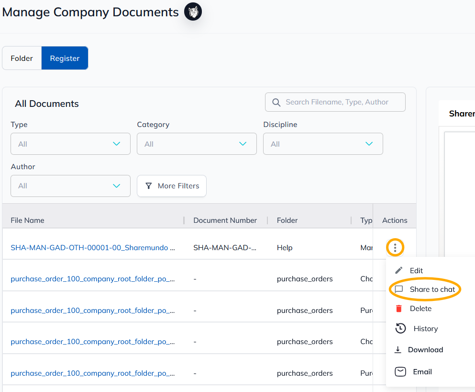Expand the Type filter dropdown
Image resolution: width=475 pixels, height=392 pixels.
(x=70, y=144)
